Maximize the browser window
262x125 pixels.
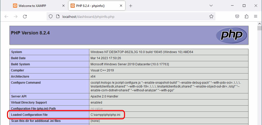[x=244, y=6]
